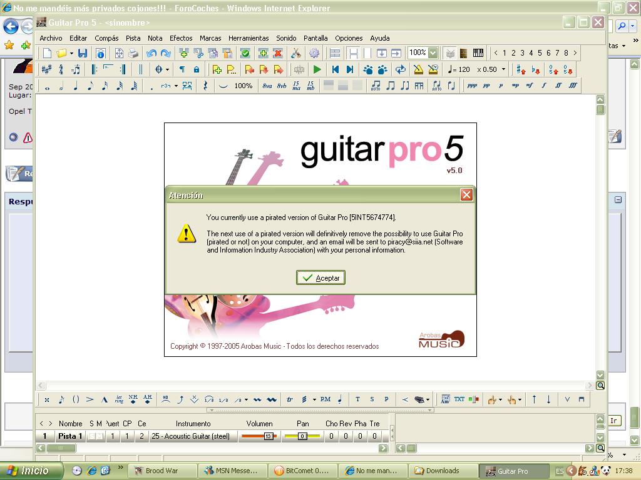641x480 pixels.
Task: Save the score with floppy disk icon
Action: tap(83, 53)
